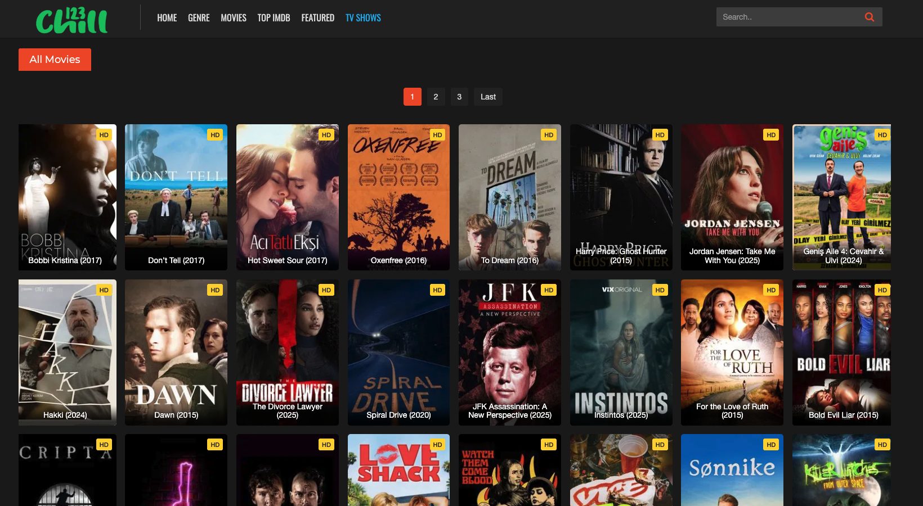This screenshot has width=923, height=506.
Task: Go to Top IMDB section
Action: coord(274,18)
